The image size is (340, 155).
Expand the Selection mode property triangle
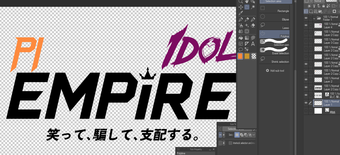point(224,135)
